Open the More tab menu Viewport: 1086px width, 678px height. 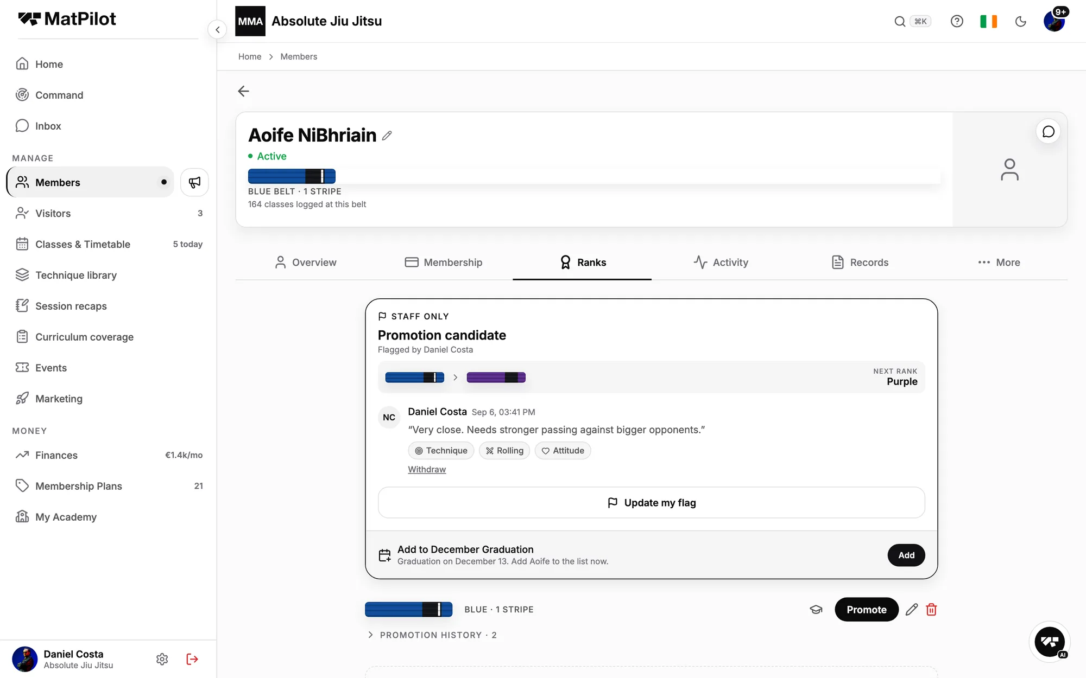pos(999,263)
